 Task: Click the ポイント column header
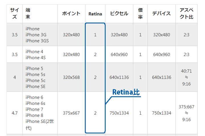pos(71,14)
